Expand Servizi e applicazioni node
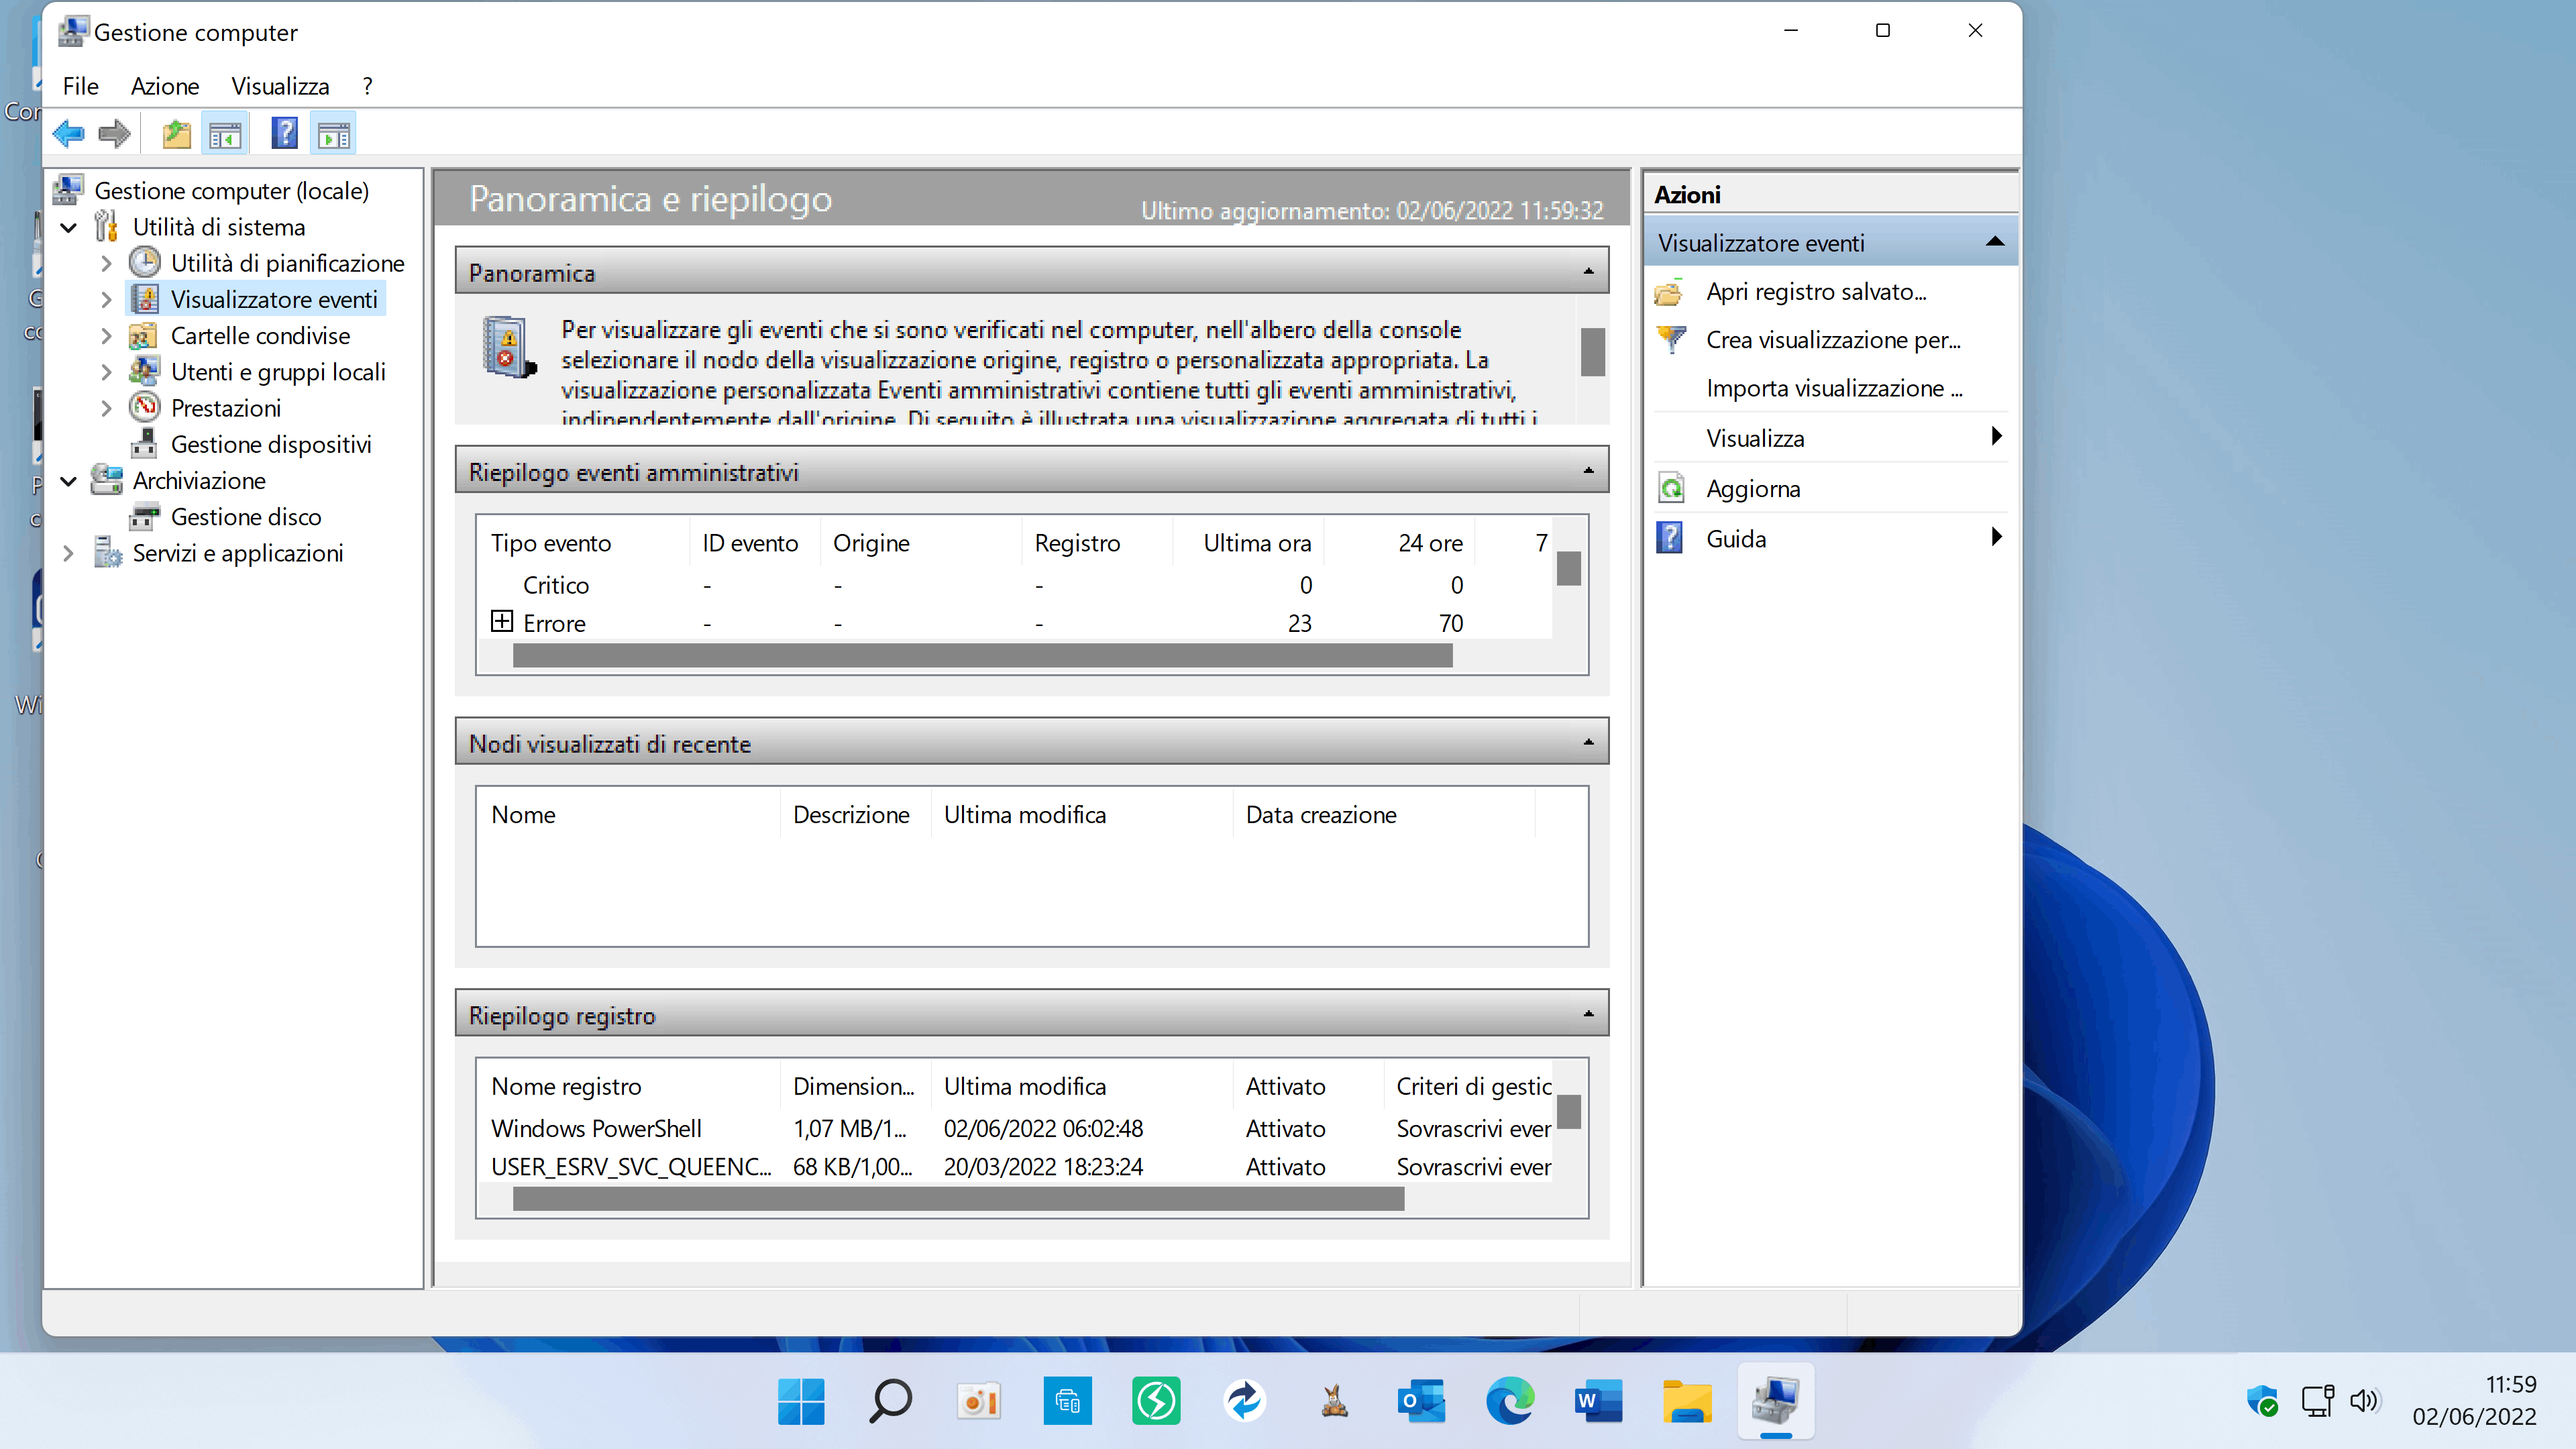 69,553
